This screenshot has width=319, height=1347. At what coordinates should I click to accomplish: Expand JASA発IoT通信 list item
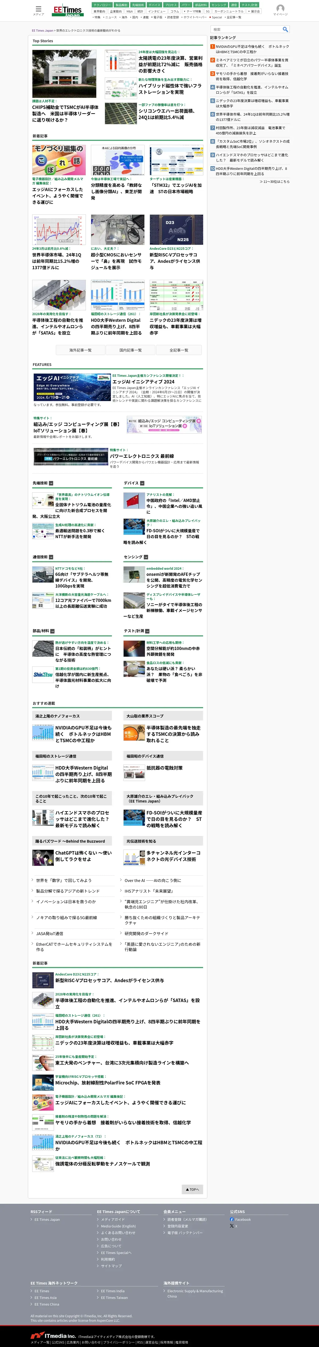tap(49, 933)
